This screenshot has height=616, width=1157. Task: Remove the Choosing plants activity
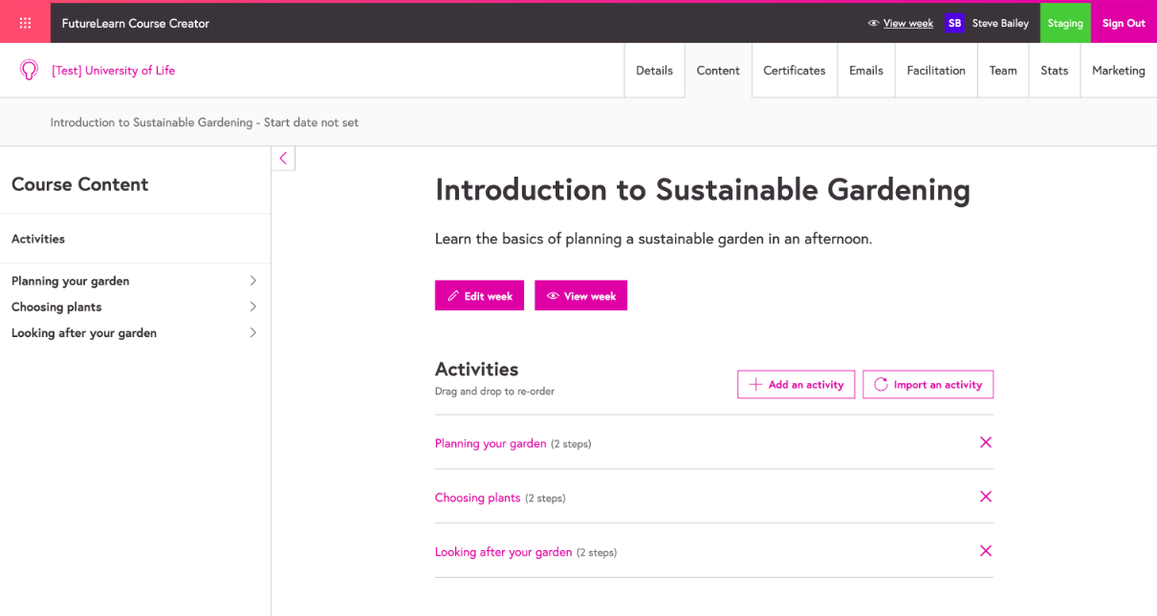[x=986, y=497]
